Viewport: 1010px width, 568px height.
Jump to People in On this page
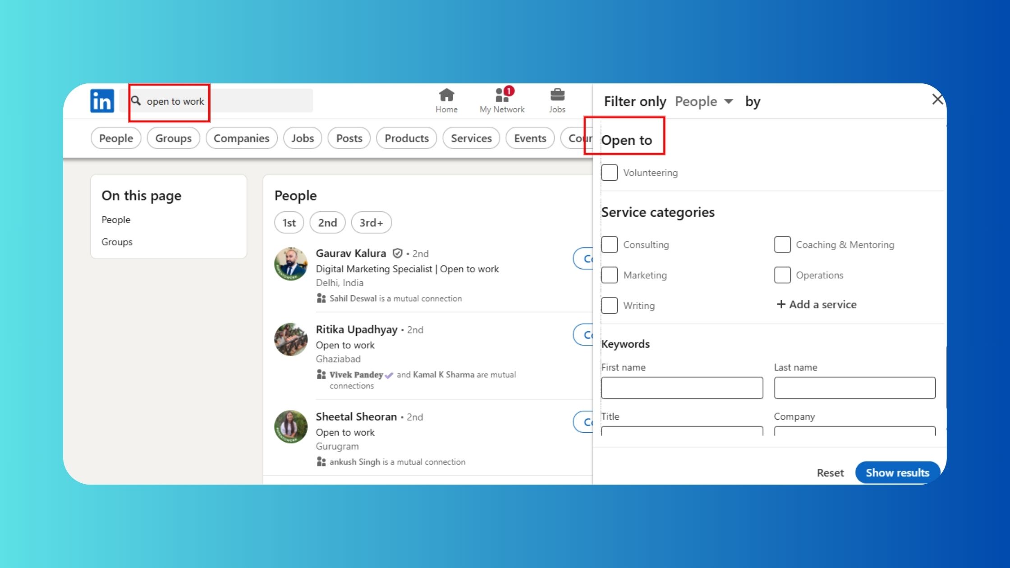[x=116, y=220]
